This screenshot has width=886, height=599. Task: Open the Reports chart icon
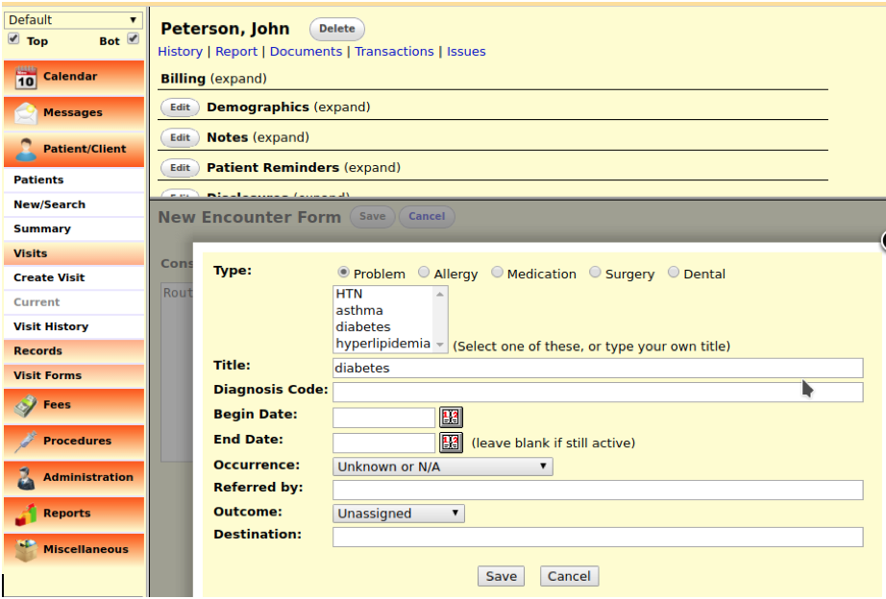26,515
